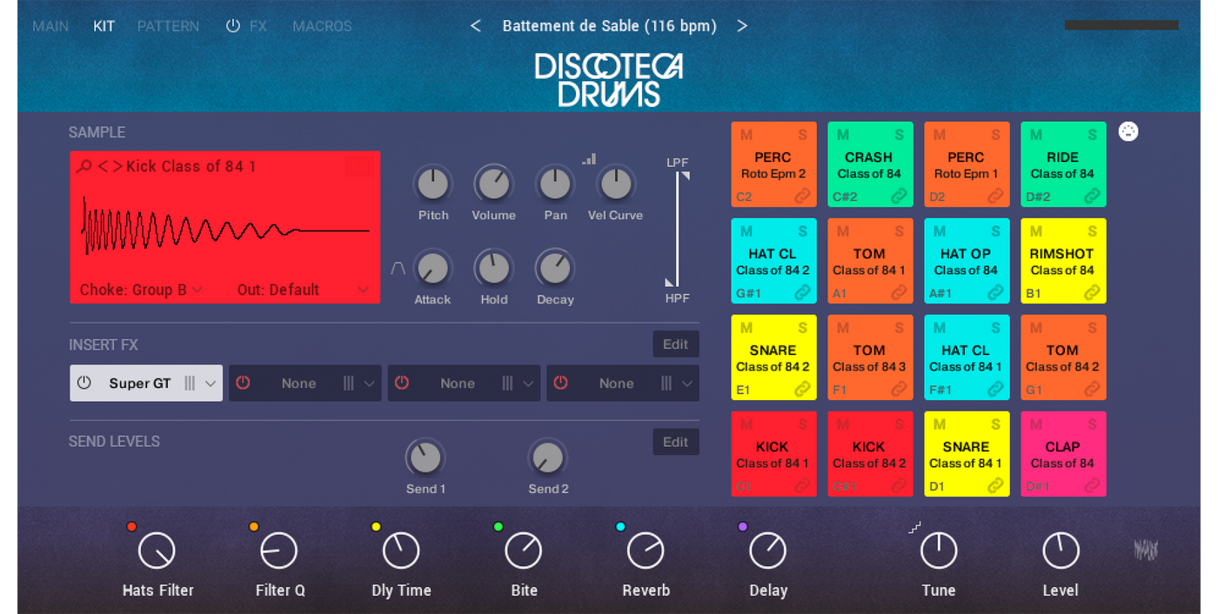Toggle the Super GT insert power button
The image size is (1218, 614).
84,383
